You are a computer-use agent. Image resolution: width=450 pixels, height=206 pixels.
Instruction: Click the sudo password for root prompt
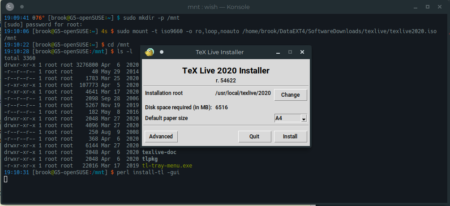click(43, 25)
